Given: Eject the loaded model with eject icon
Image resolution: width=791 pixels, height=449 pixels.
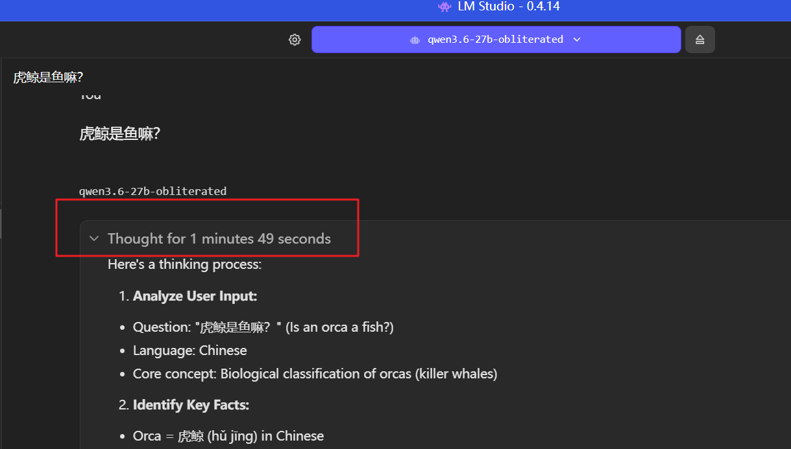Looking at the screenshot, I should tap(700, 40).
